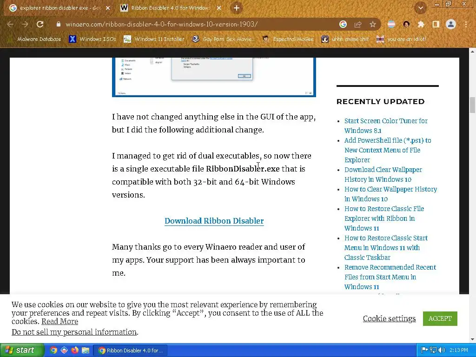This screenshot has width=476, height=357.
Task: Open a new tab with plus button
Action: click(x=237, y=8)
